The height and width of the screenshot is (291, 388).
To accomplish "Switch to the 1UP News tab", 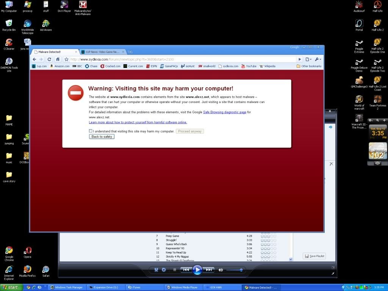I will click(x=102, y=52).
